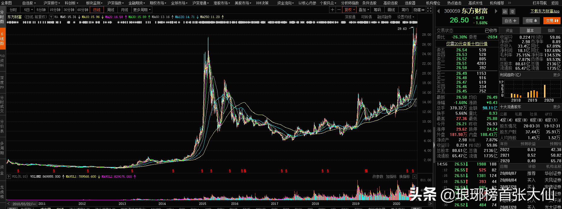Open 多周期 in the left sidebar
This screenshot has height=209, width=562.
[x=2, y=148]
